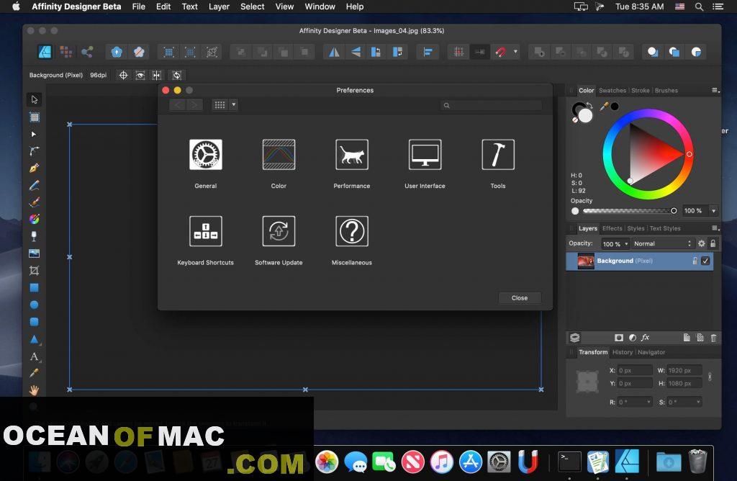The height and width of the screenshot is (481, 737).
Task: Switch to Stroke tab
Action: 640,90
